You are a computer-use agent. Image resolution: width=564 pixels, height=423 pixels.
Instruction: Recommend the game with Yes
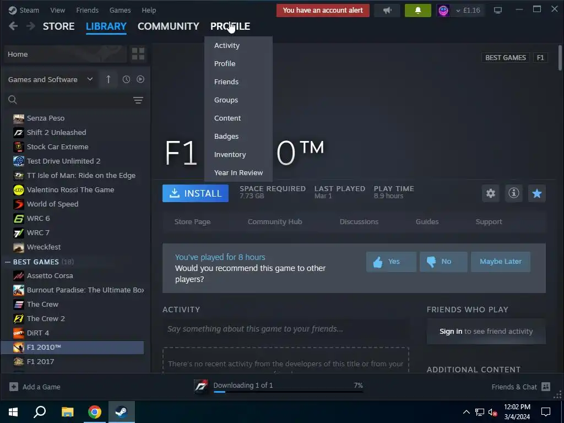[x=391, y=262]
